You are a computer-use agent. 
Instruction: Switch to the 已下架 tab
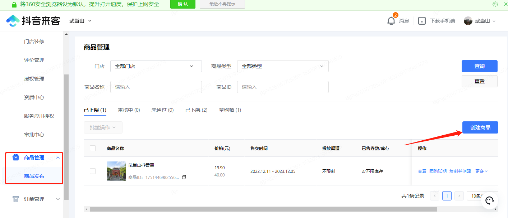196,110
